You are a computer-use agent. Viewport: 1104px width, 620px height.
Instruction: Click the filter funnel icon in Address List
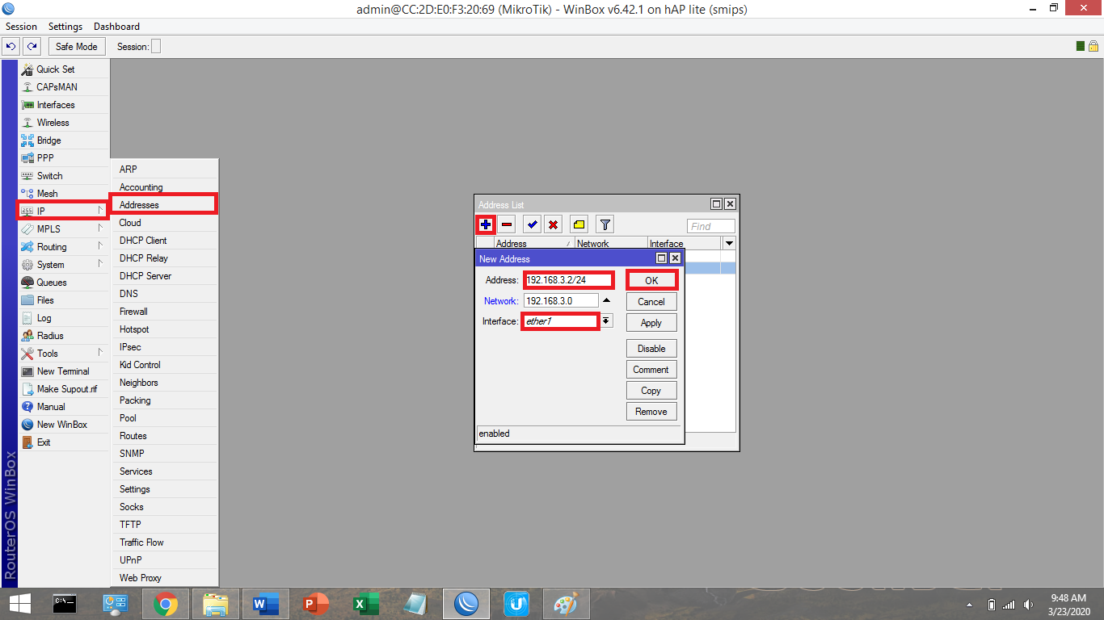pos(605,224)
